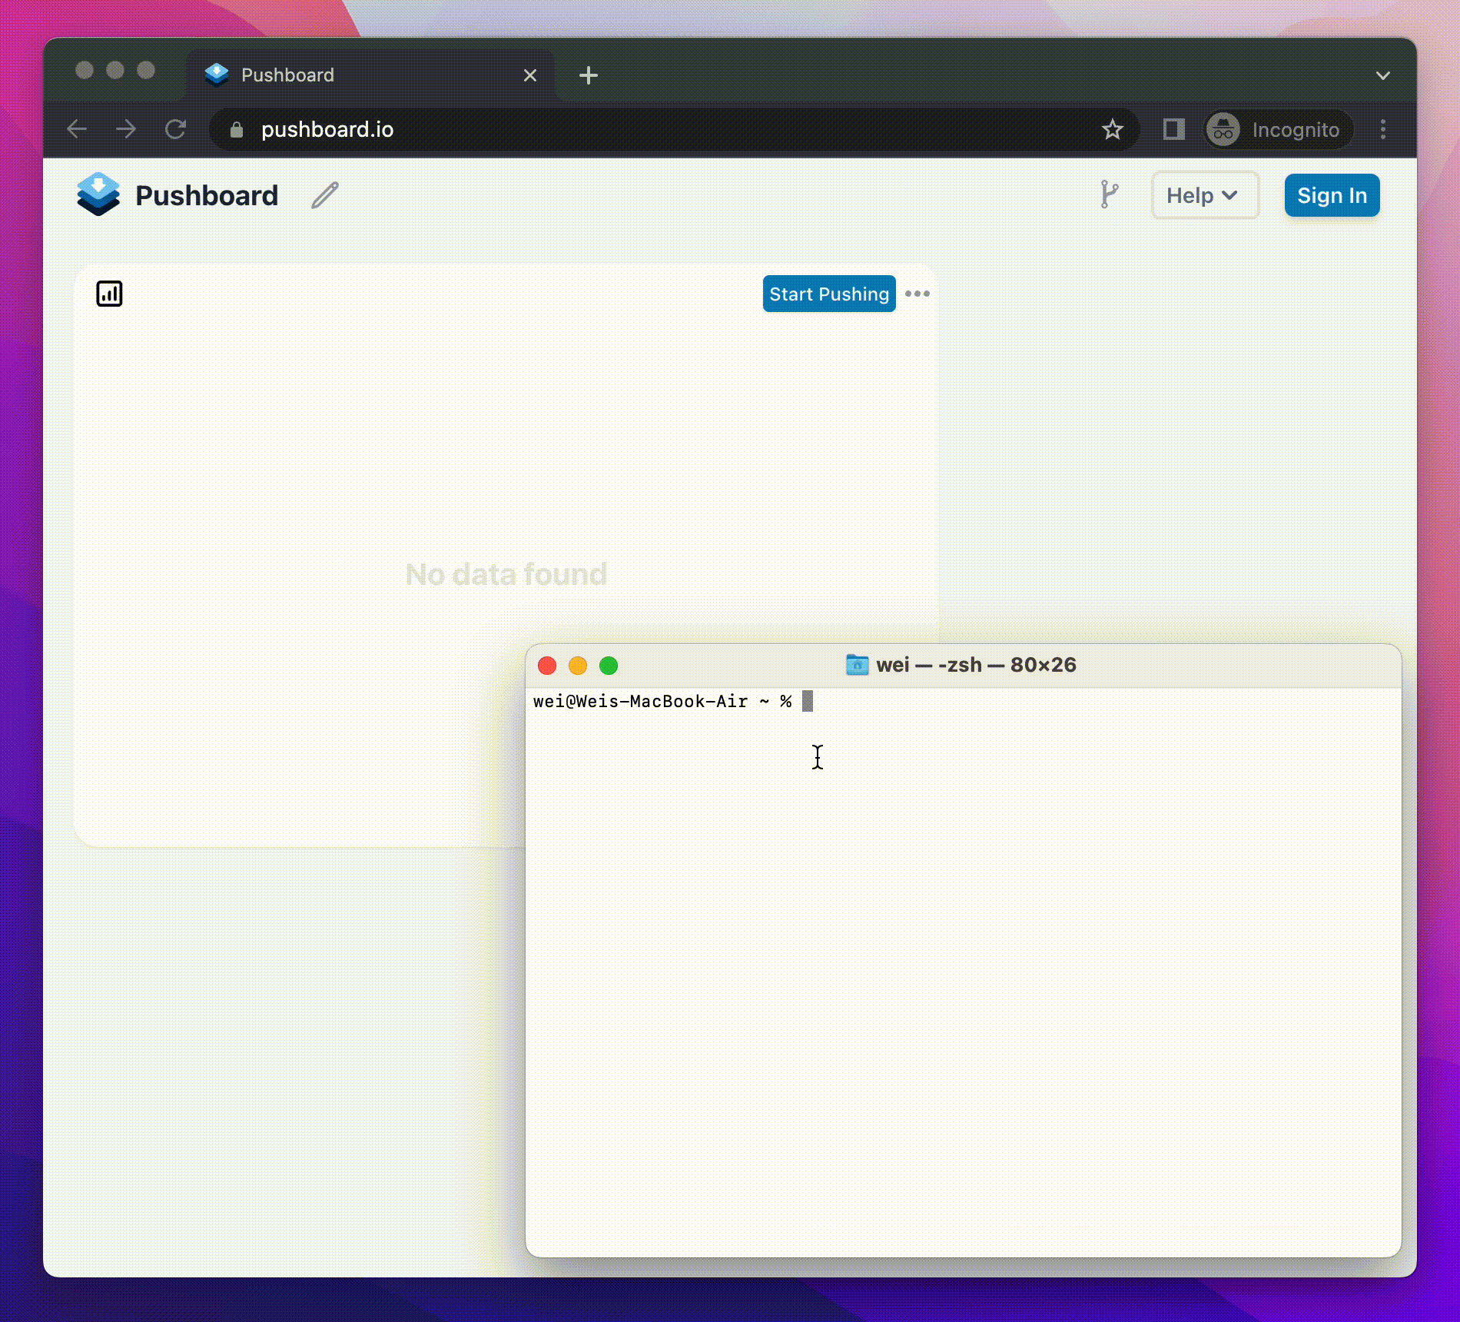The width and height of the screenshot is (1460, 1322).
Task: Open the pencil edit icon beside Pushboard title
Action: [324, 195]
